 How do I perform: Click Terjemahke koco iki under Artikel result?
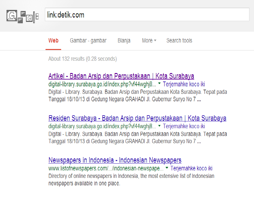[x=184, y=84]
